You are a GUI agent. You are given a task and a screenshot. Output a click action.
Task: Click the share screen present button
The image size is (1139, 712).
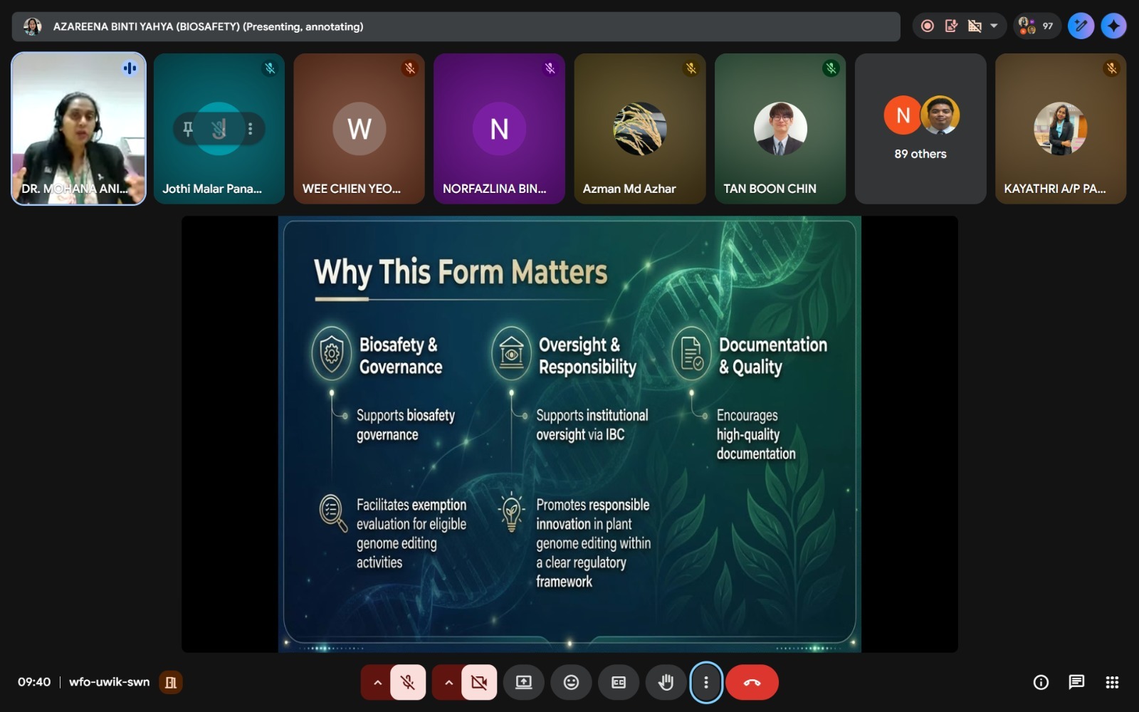524,682
